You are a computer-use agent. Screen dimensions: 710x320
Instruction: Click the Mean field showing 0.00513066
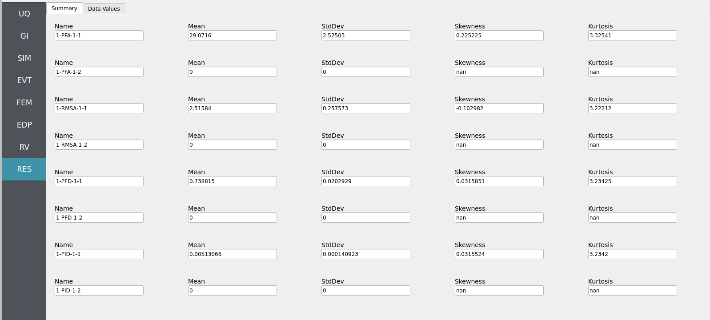233,254
